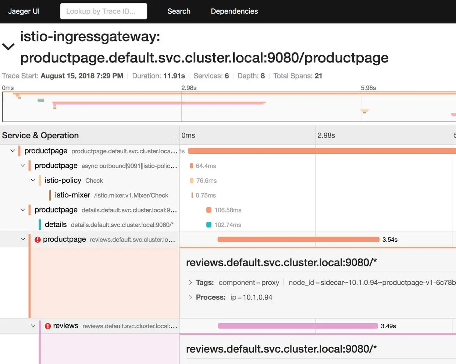Click the teal 102.74ms details span bar
Image resolution: width=456 pixels, height=364 pixels.
tap(209, 225)
